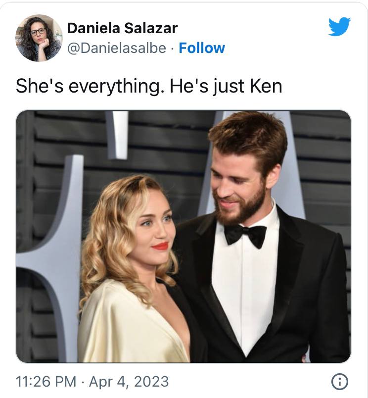Viewport: 368px width, 398px height.
Task: Visit the @Danielasalbe handle link
Action: 117,48
